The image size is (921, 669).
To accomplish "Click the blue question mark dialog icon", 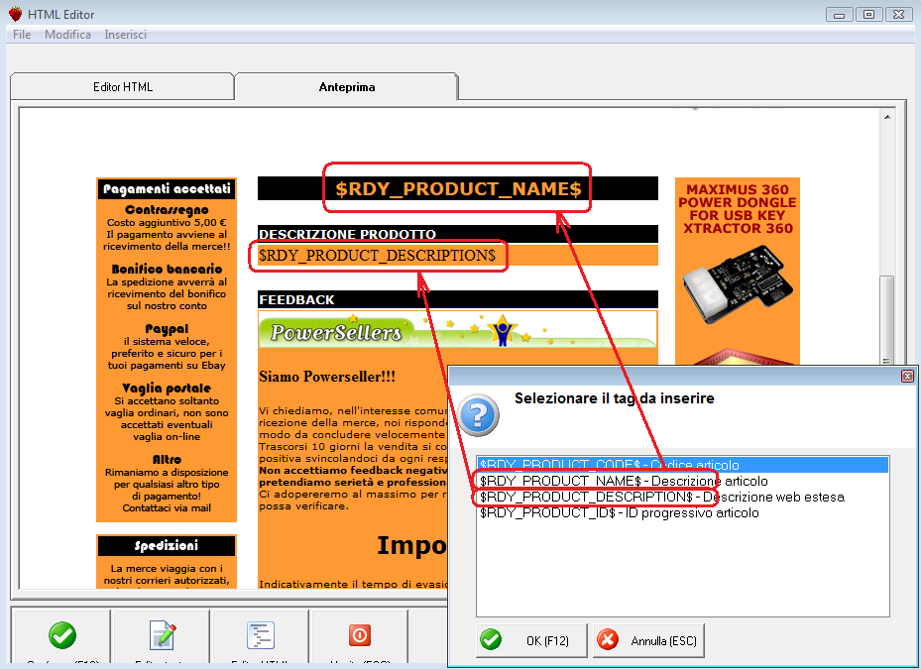I will (x=479, y=415).
